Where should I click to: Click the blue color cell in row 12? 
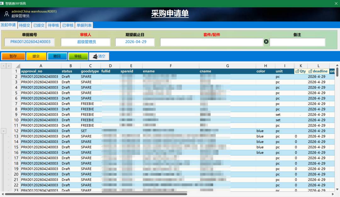(265, 131)
